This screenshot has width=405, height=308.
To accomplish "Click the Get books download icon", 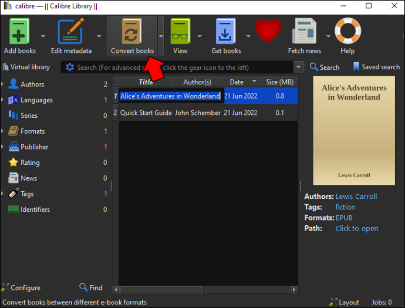I will [x=225, y=31].
